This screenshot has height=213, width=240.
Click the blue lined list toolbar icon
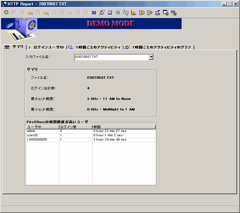94,13
